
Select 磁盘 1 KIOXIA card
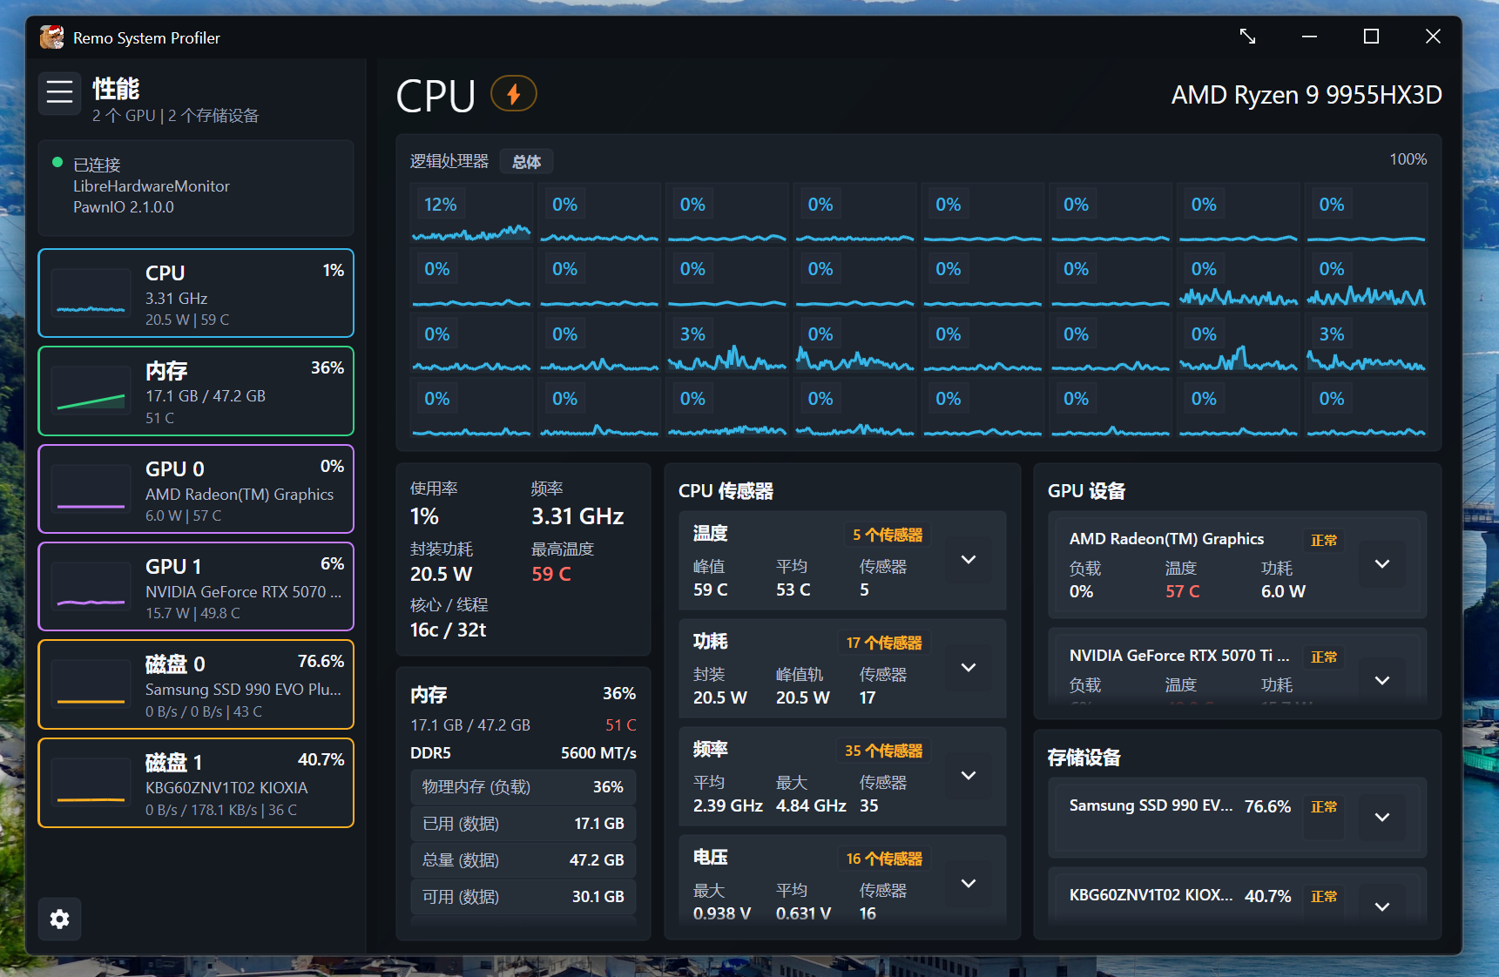196,783
